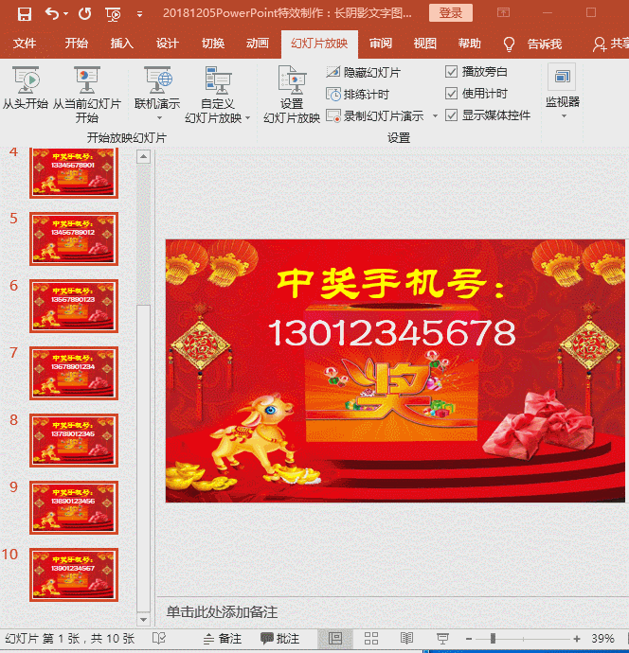Click the 共享 share button
Viewport: 629px width, 653px height.
point(611,44)
